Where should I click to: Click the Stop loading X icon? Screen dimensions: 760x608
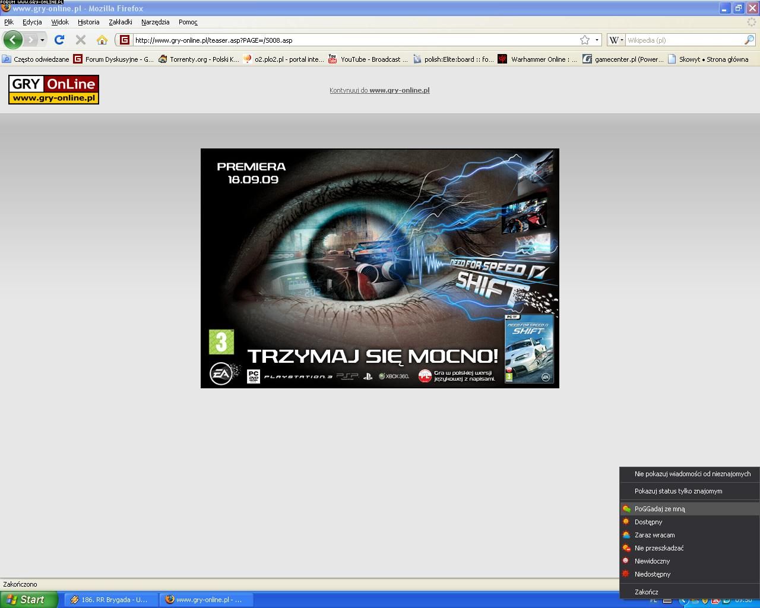point(81,40)
